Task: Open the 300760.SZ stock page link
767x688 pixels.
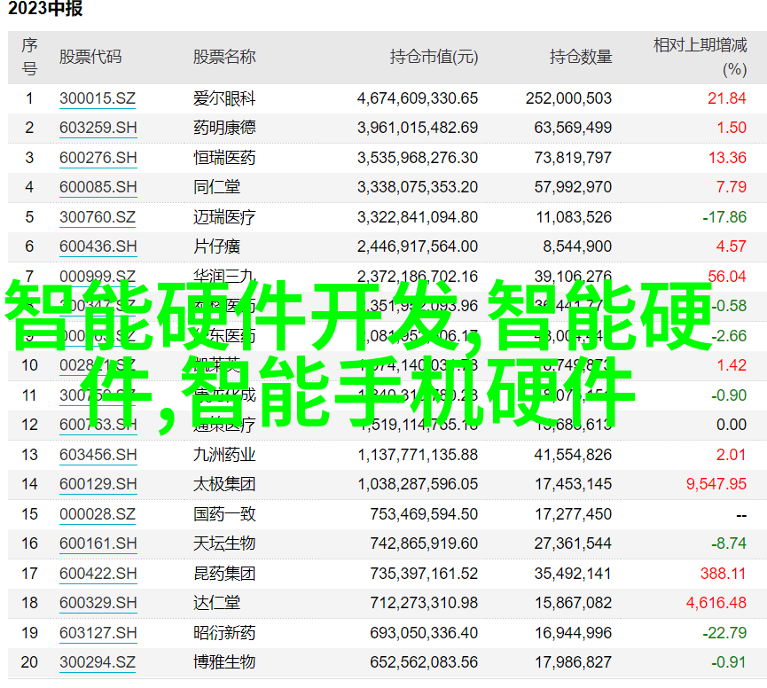Action: 98,217
